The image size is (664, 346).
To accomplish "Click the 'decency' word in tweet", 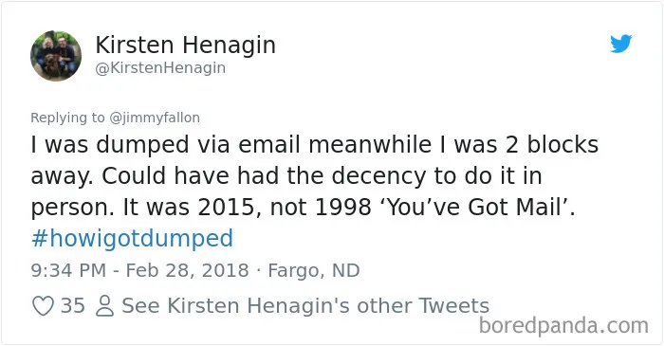I will 378,176.
